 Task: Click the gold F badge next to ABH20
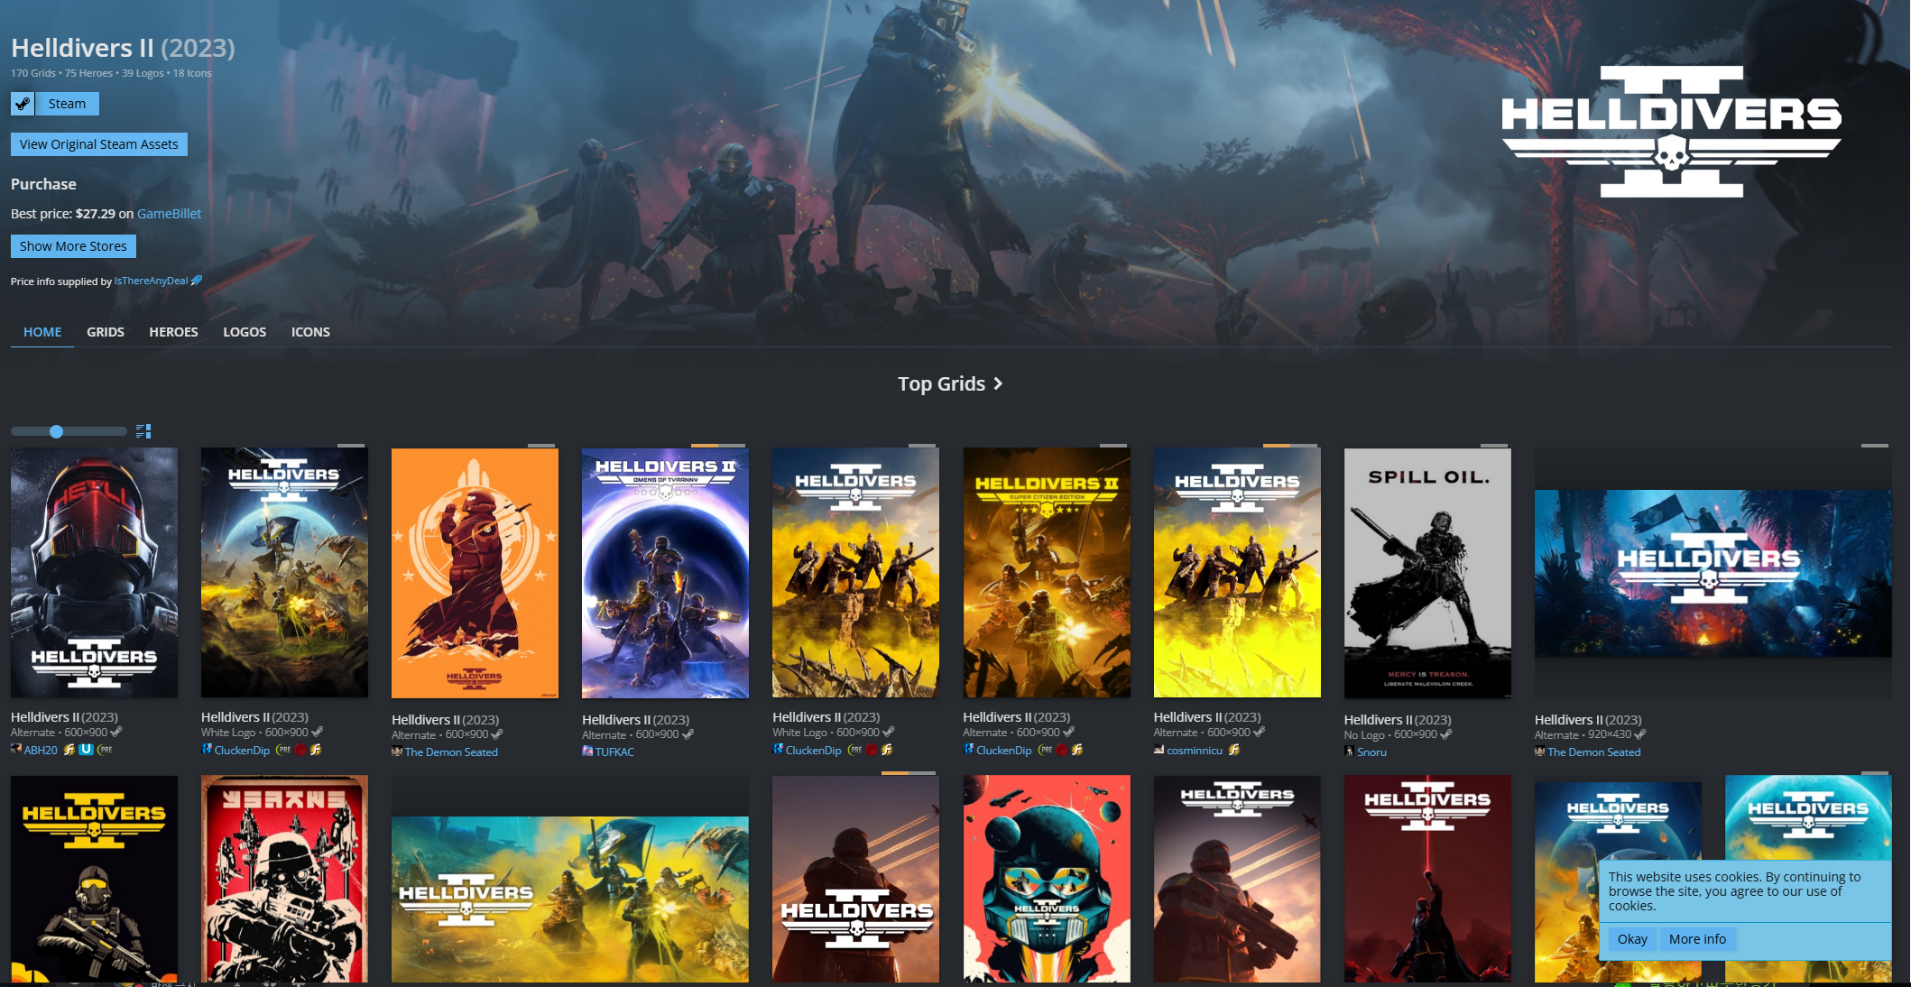point(69,750)
